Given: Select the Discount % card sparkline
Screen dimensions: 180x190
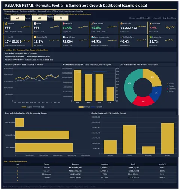Looking at the screenshot, I should [x=170, y=27].
